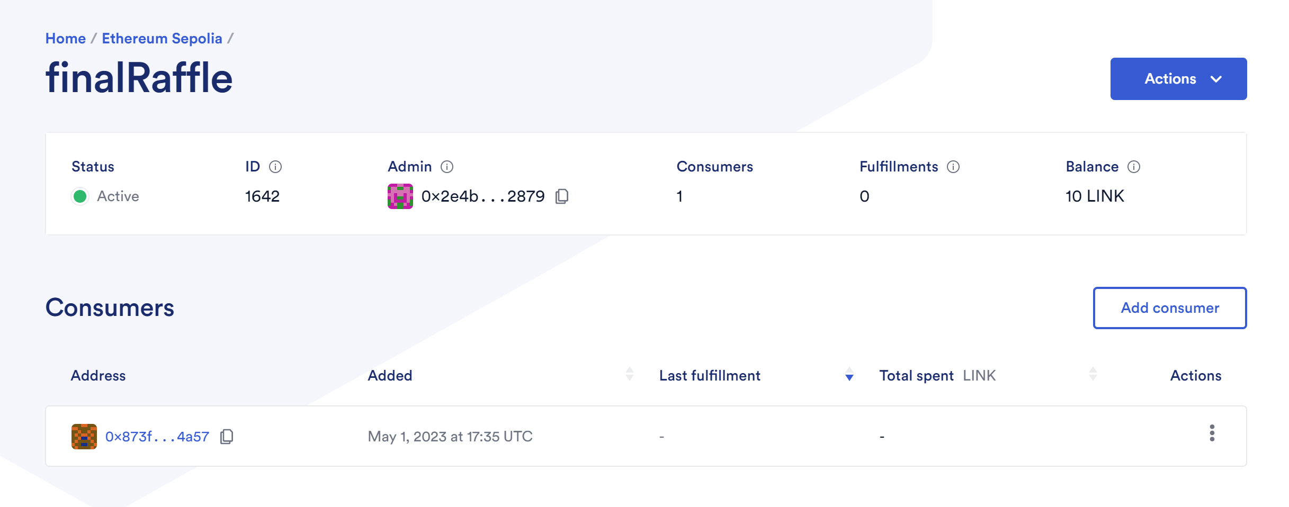Click the Add consumer button

[x=1170, y=308]
